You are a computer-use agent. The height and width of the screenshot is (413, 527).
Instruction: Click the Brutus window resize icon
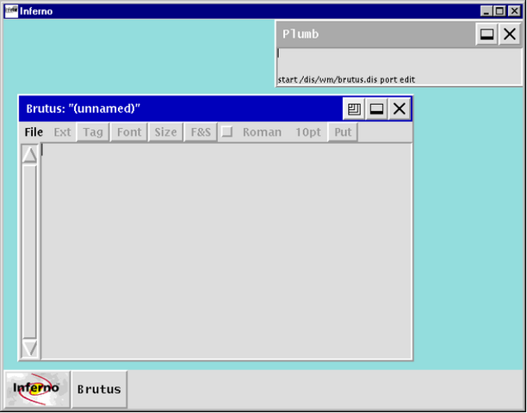pos(354,108)
